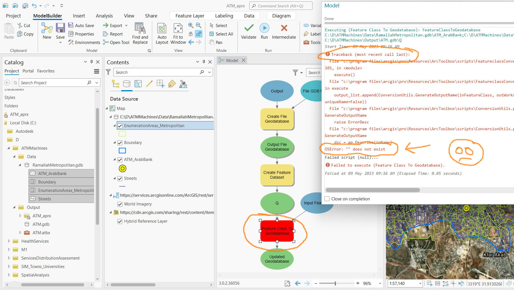Image resolution: width=514 pixels, height=290 pixels.
Task: Switch Contents to List By Editing
Action: pos(149,84)
